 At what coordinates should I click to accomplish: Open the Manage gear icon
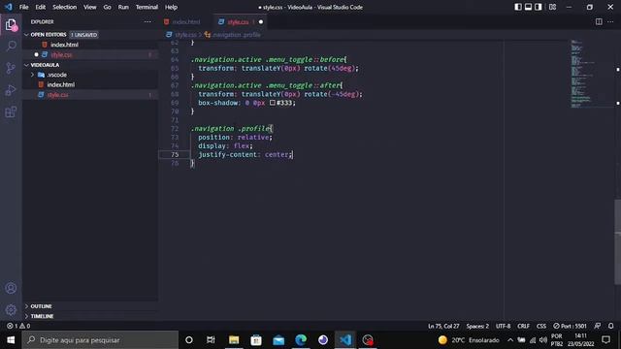[x=11, y=309]
